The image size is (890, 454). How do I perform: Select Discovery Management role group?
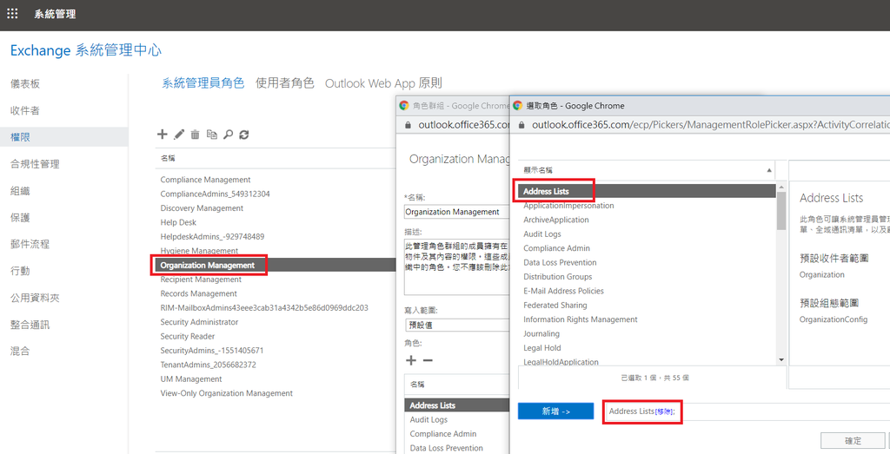click(202, 208)
